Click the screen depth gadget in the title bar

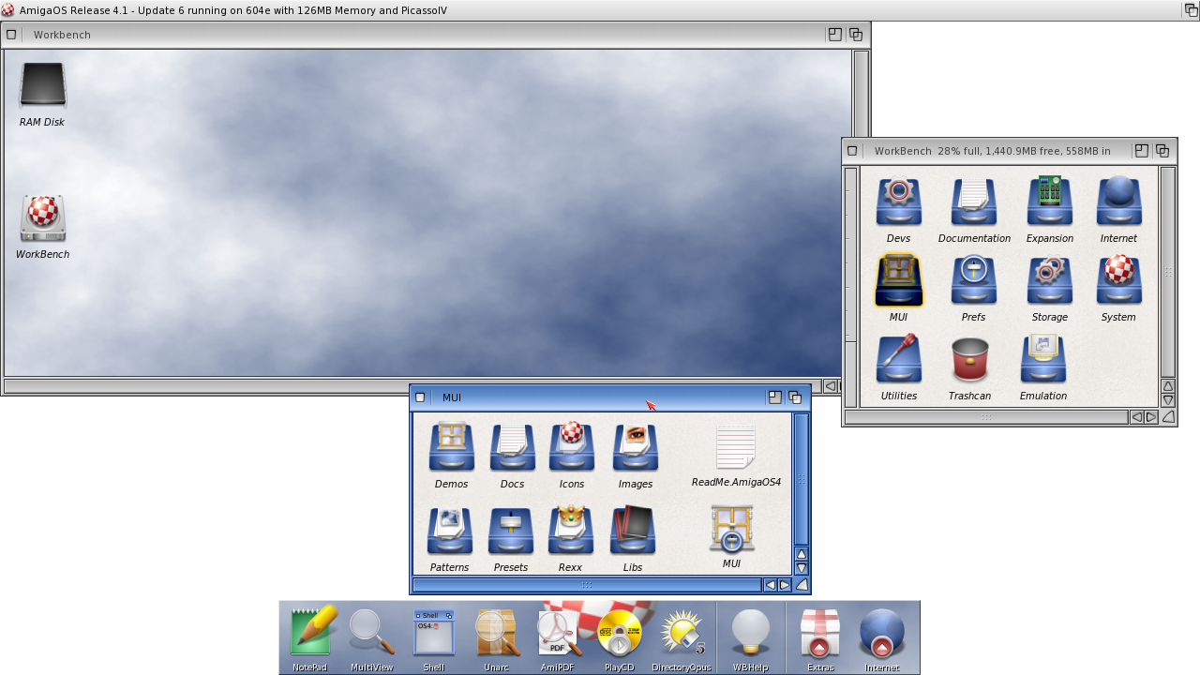(x=1191, y=9)
